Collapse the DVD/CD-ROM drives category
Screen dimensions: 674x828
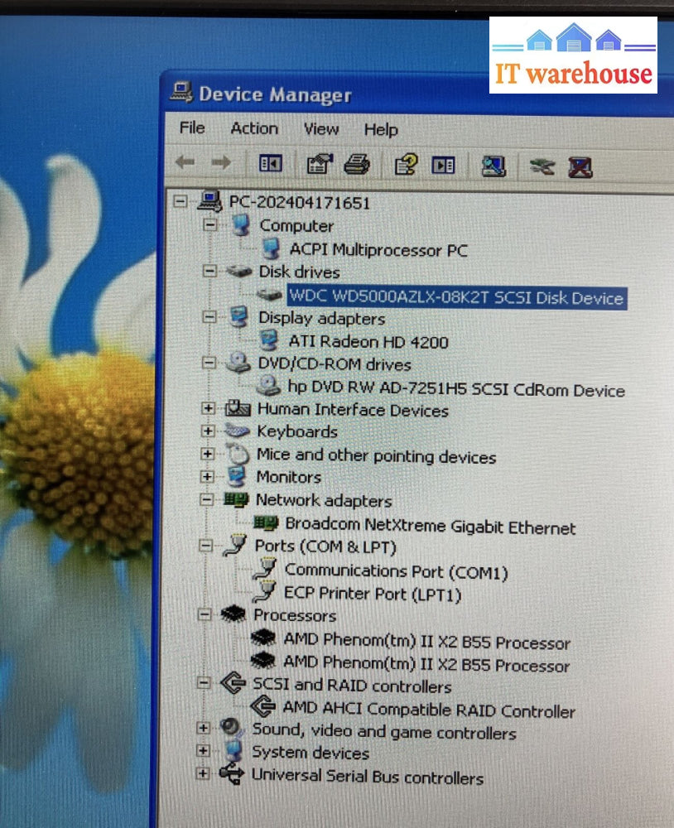click(x=209, y=363)
